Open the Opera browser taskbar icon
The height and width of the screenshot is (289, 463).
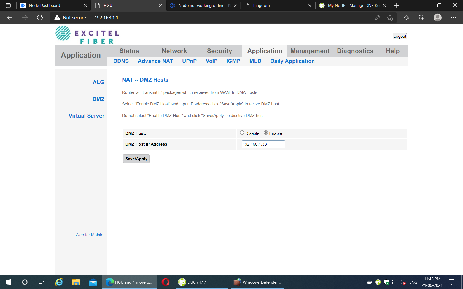click(166, 282)
